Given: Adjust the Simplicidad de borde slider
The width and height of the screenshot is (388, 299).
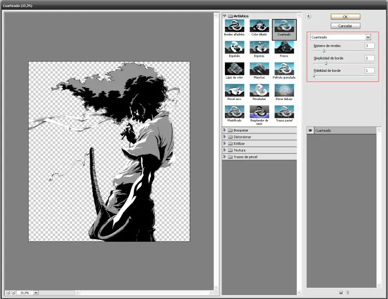Looking at the screenshot, I should pyautogui.click(x=326, y=63).
